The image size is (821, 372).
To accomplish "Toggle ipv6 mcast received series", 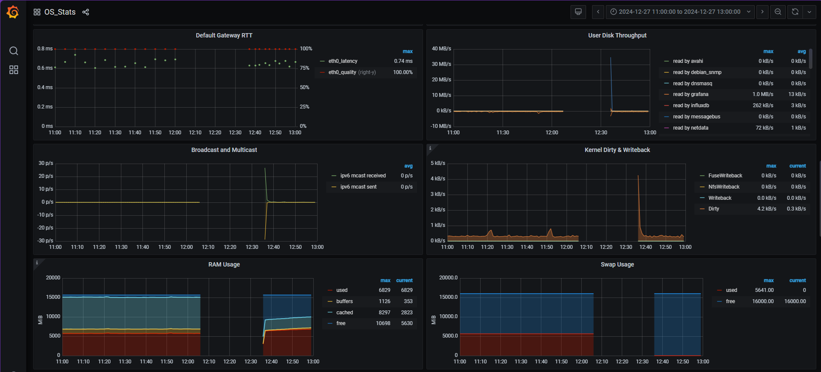I will pyautogui.click(x=363, y=176).
